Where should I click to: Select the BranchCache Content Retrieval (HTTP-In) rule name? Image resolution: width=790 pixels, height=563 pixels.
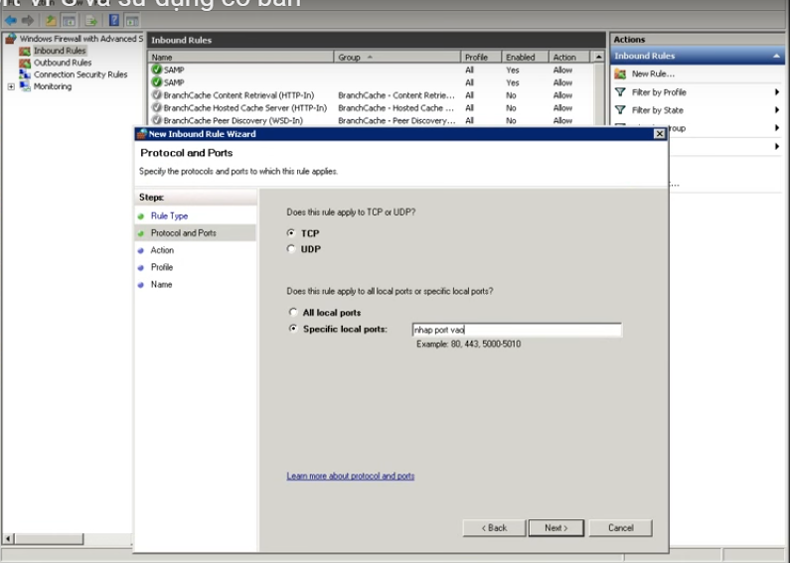(x=238, y=95)
